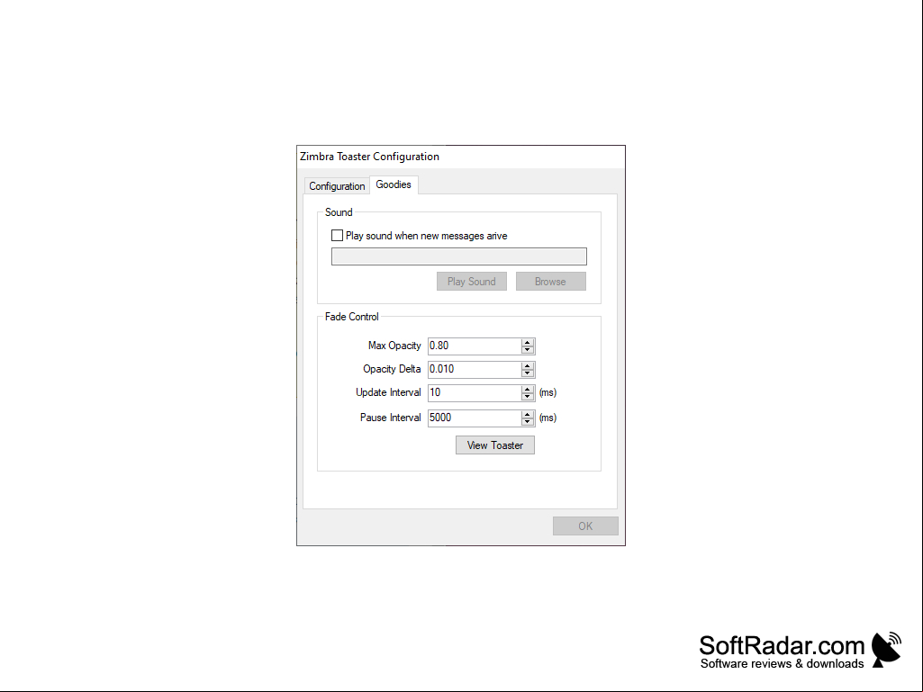Screen dimensions: 923x692
Task: Switch to the Configuration tab
Action: (x=337, y=186)
